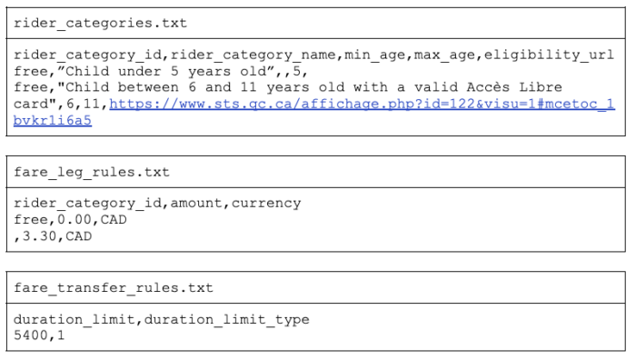
Task: Place cursor on "Child under 5 years old" text
Action: [x=166, y=72]
